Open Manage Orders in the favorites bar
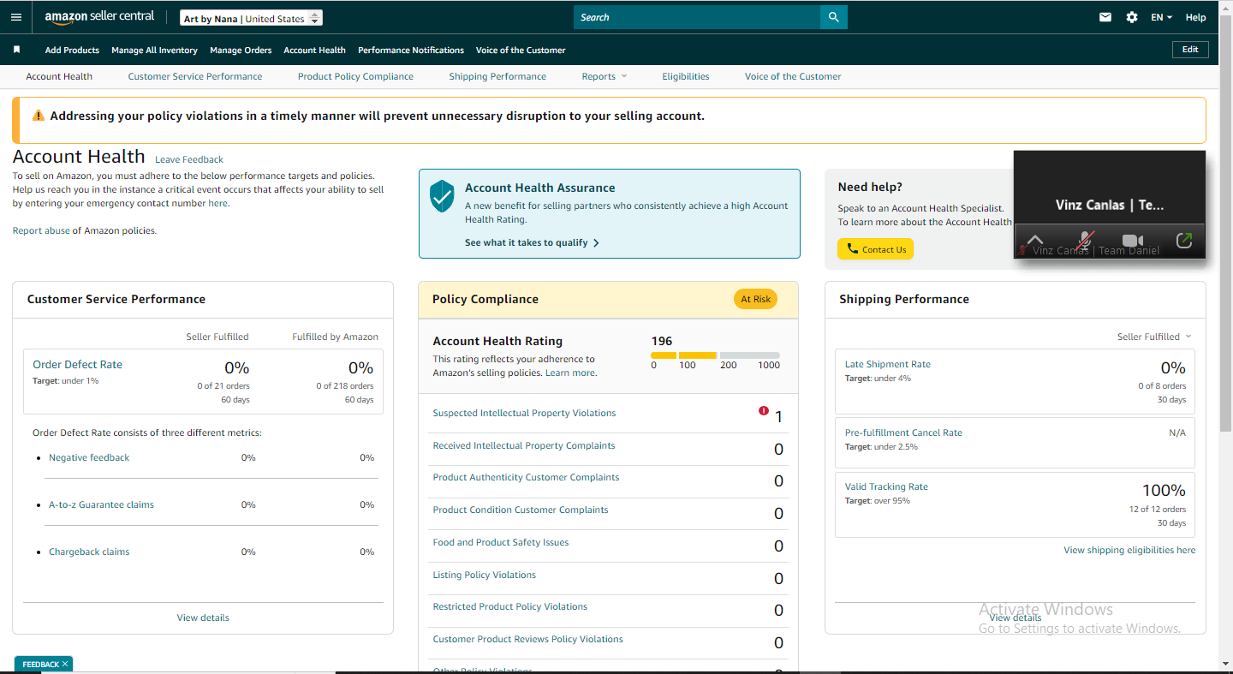Image resolution: width=1233 pixels, height=674 pixels. pyautogui.click(x=241, y=50)
